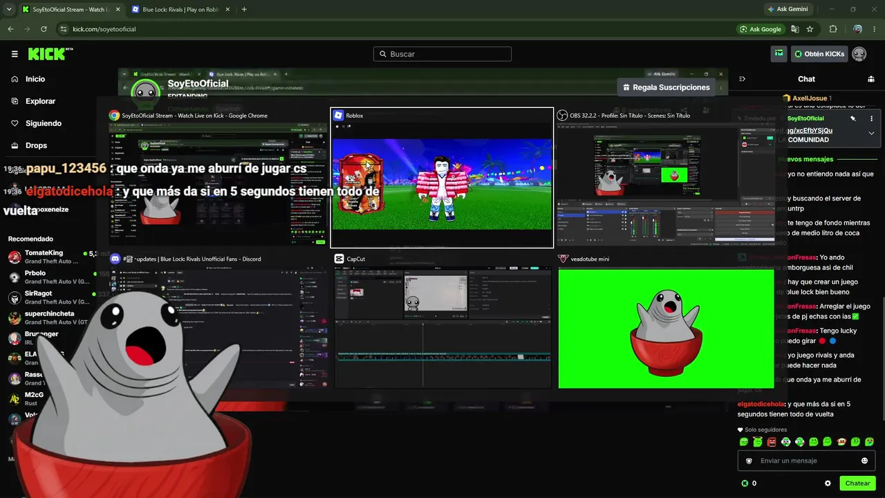Click AxellJosue username in chat
The height and width of the screenshot is (498, 885).
[x=810, y=98]
